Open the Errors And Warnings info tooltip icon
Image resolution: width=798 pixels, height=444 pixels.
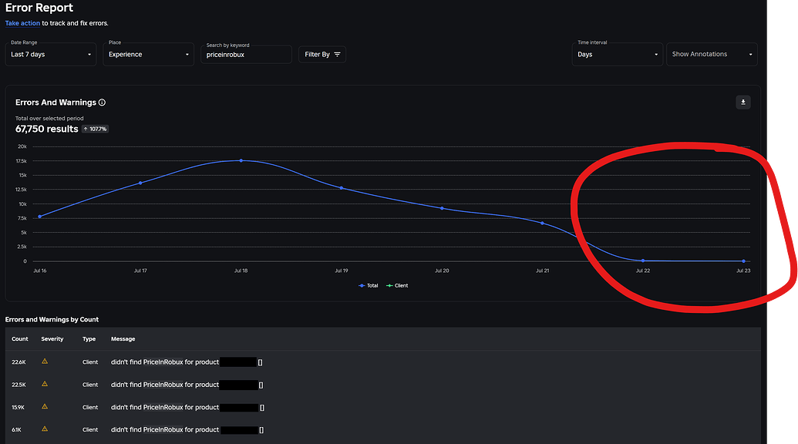103,103
